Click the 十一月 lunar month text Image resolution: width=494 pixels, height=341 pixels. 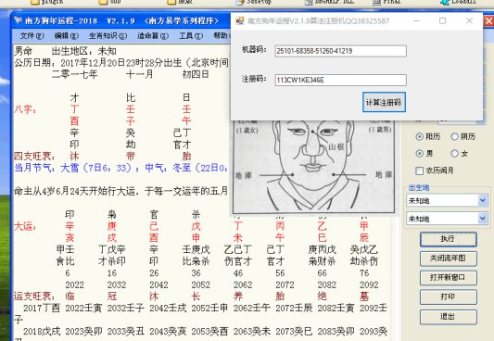tap(140, 74)
